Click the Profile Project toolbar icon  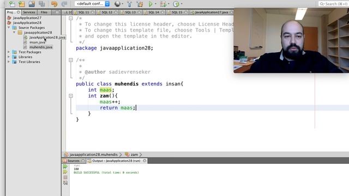(176, 4)
